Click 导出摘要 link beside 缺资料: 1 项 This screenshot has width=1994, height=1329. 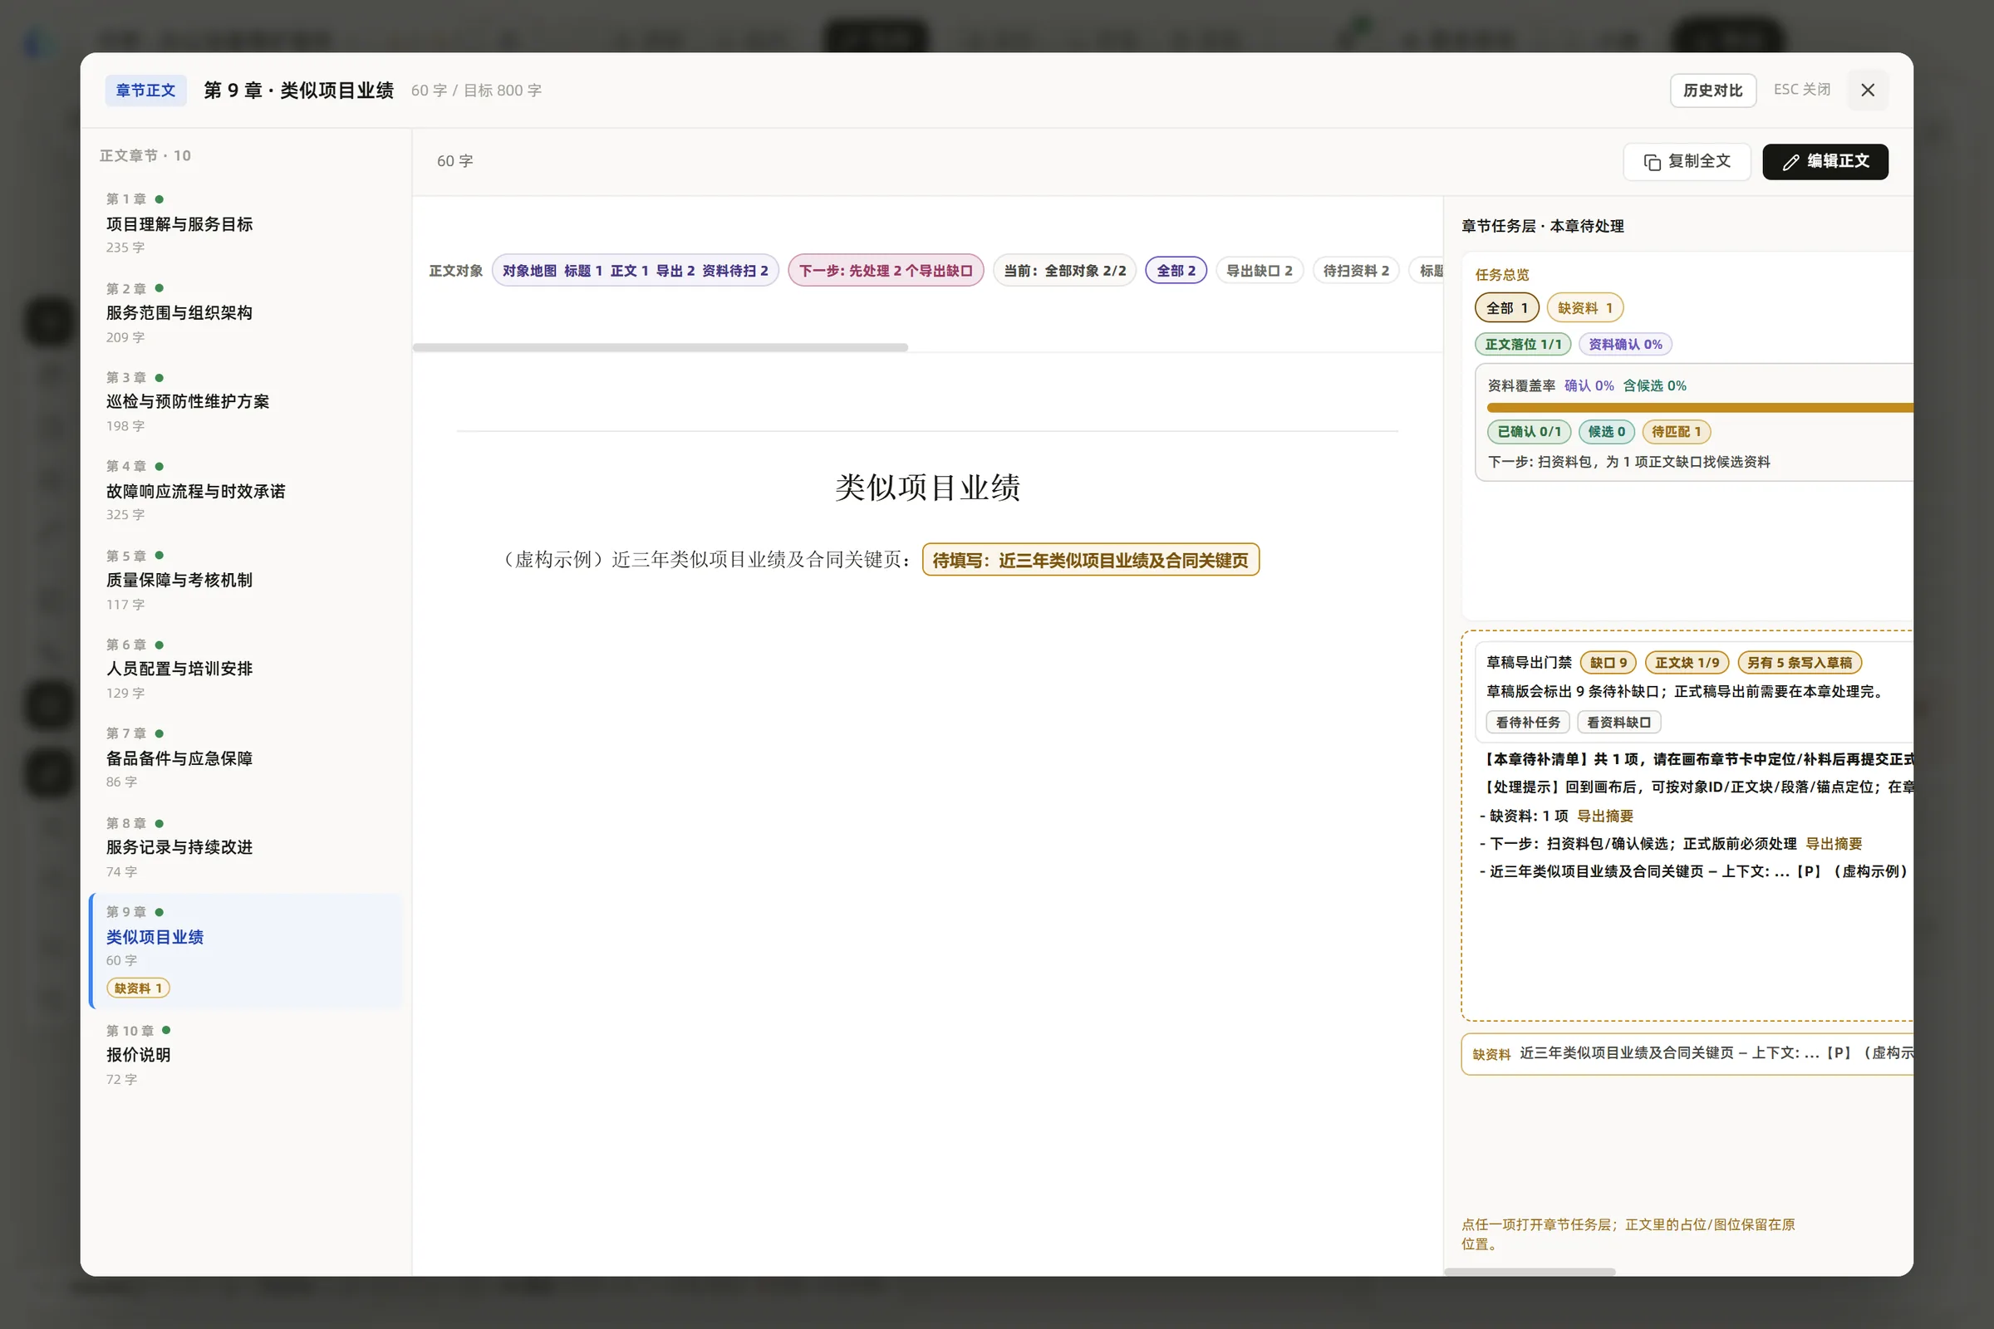pyautogui.click(x=1605, y=816)
